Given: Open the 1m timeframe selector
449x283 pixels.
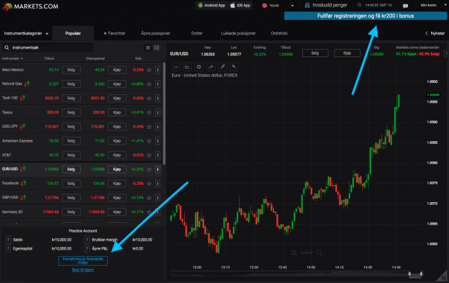Looking at the screenshot, I should point(176,67).
